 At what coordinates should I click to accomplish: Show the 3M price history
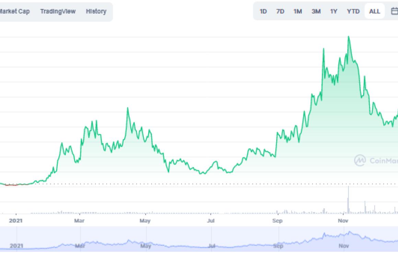coord(316,11)
